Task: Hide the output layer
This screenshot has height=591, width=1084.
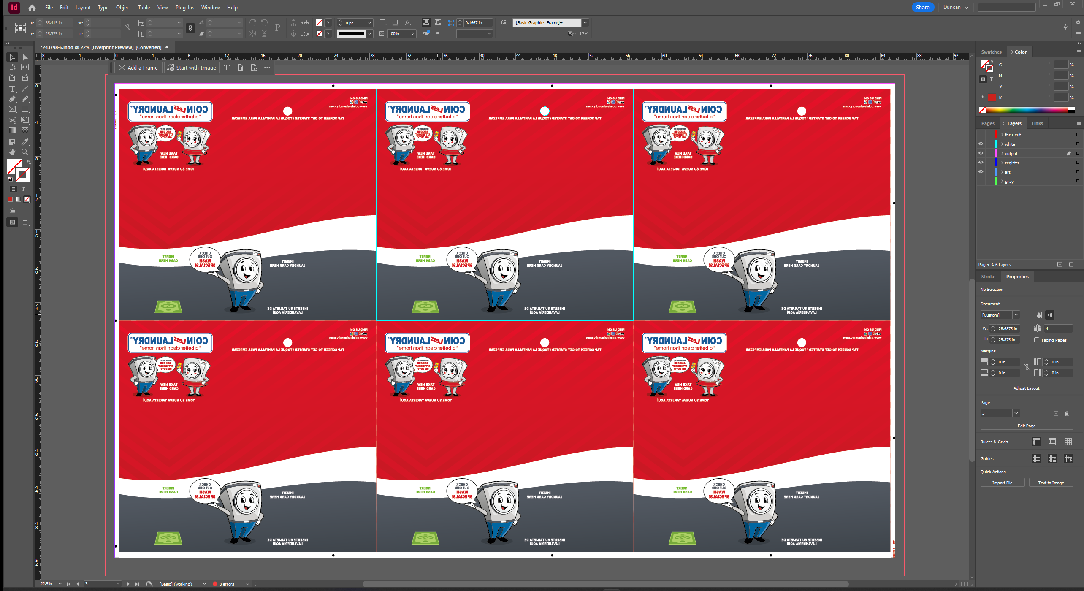Action: pyautogui.click(x=981, y=153)
